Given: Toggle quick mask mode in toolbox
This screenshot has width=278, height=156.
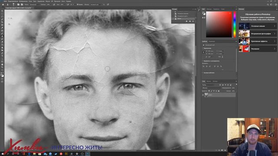Looking at the screenshot, I should [x=2, y=79].
